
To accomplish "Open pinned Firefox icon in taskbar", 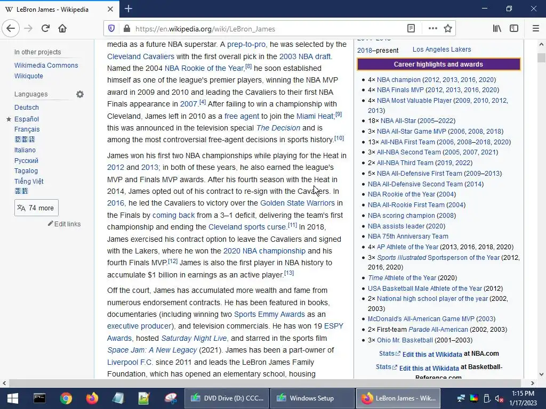I will [92, 398].
